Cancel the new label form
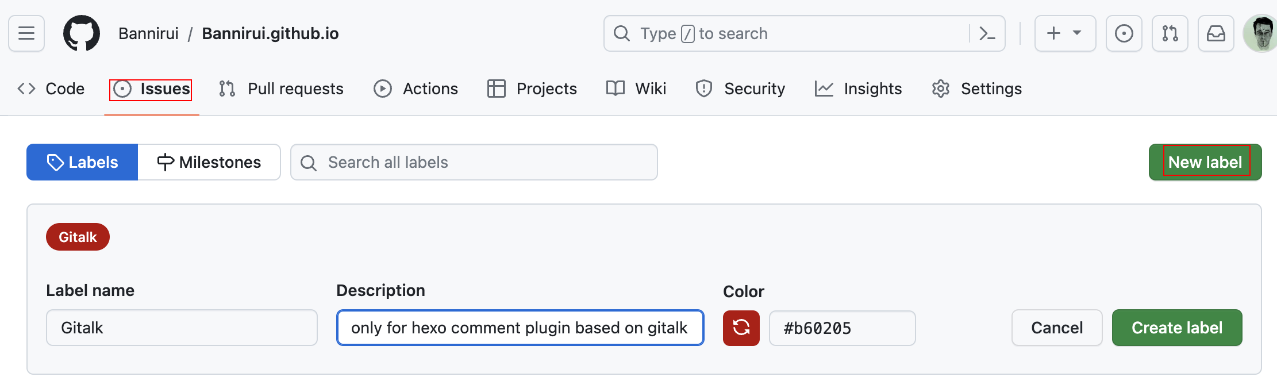This screenshot has height=392, width=1277. [1056, 328]
